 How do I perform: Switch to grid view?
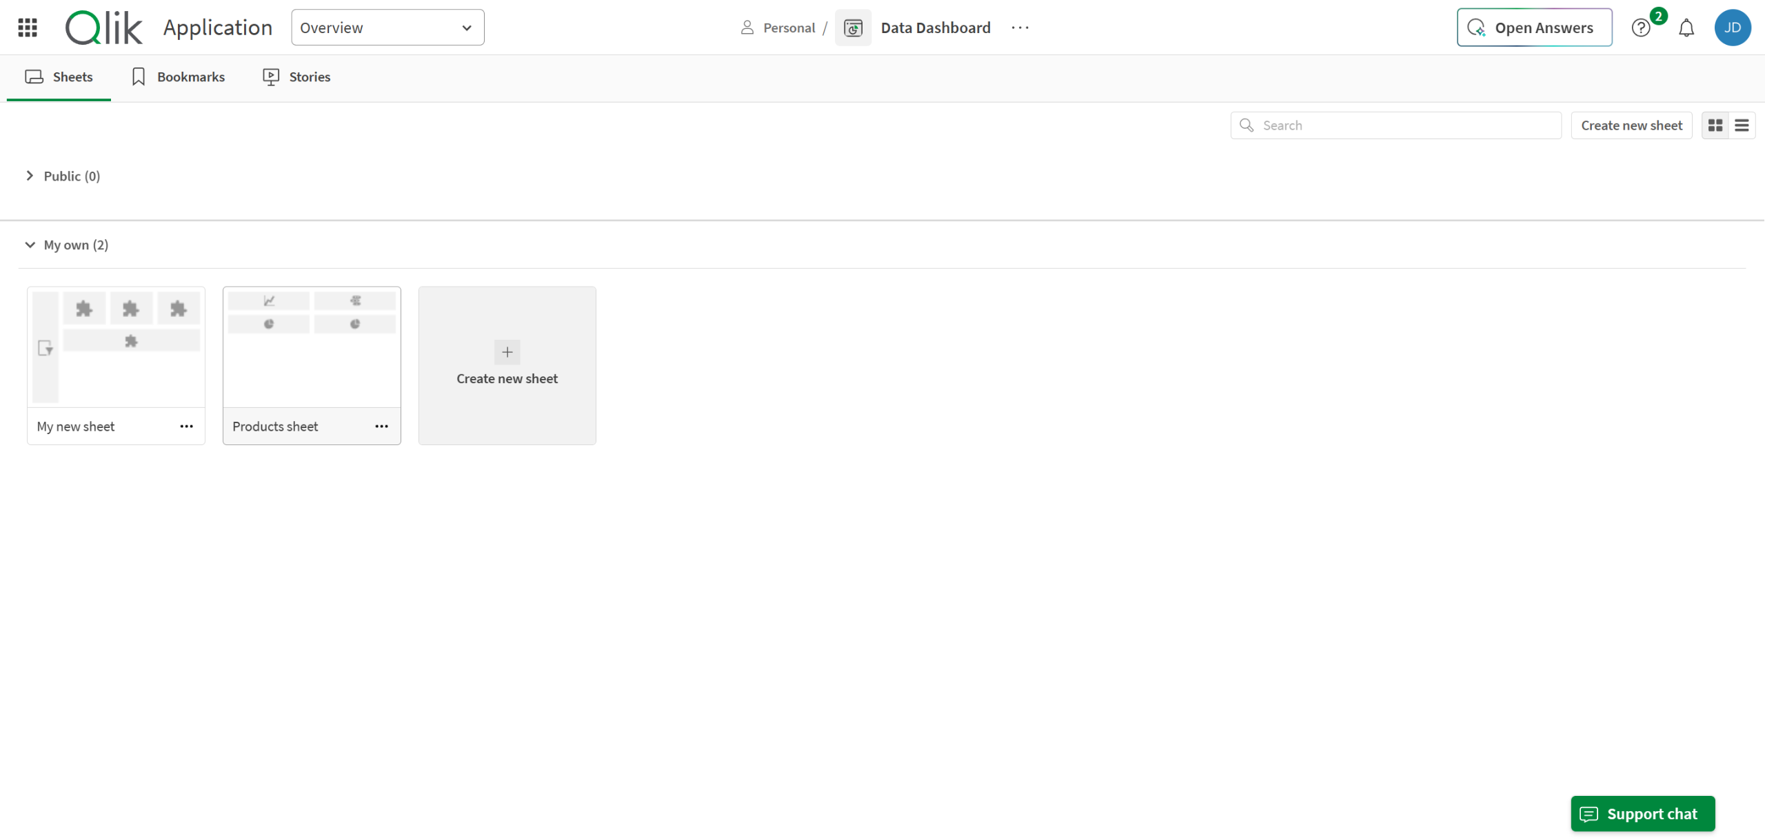(1715, 125)
